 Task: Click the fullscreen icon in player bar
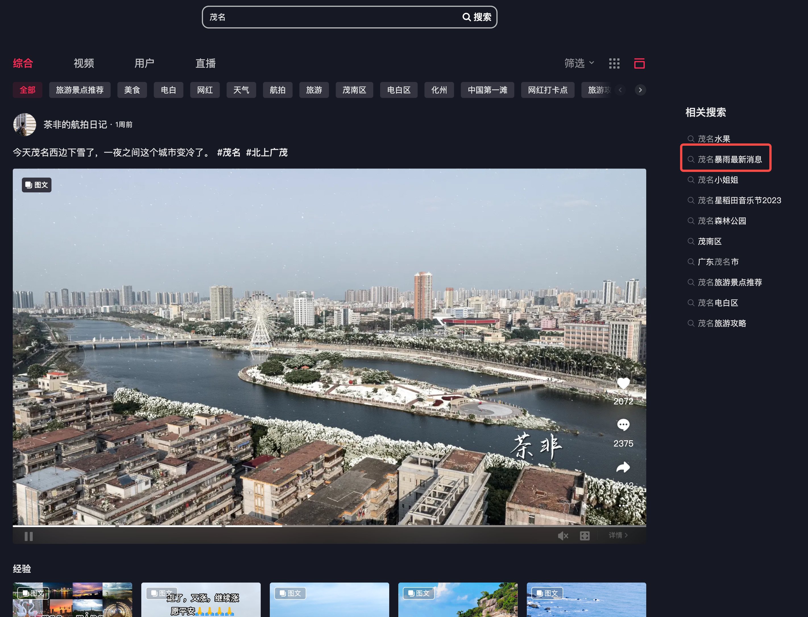click(585, 536)
